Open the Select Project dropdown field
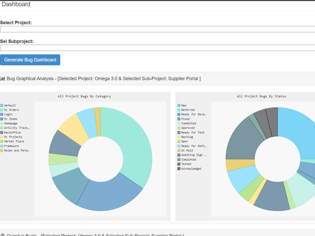This screenshot has width=315, height=236. click(x=157, y=29)
